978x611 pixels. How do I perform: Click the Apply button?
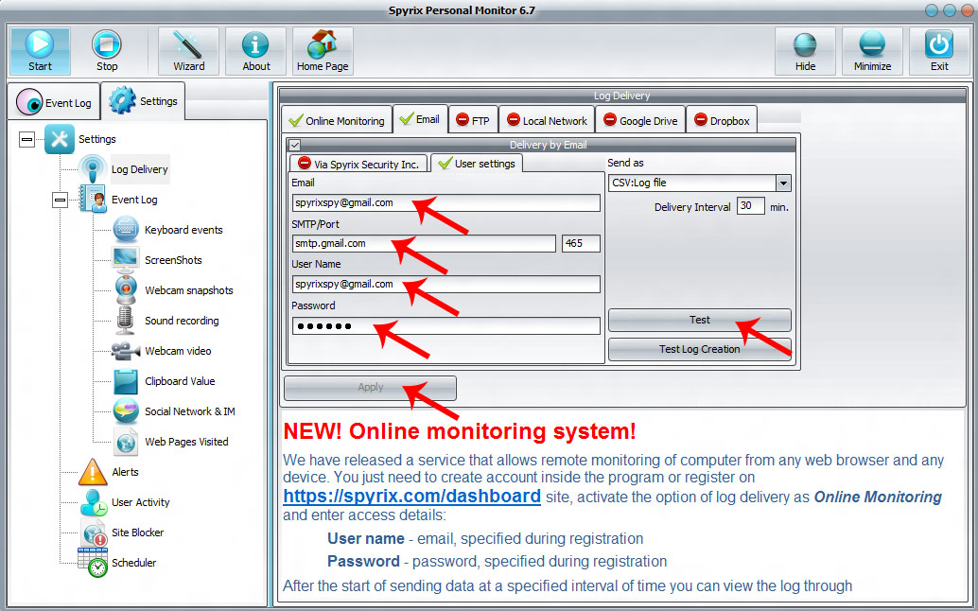[370, 387]
